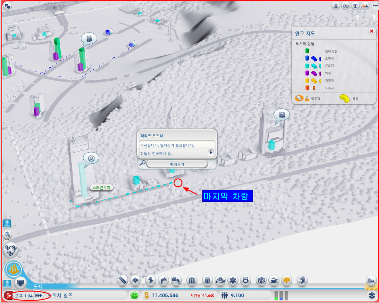Open the Education menu
The height and width of the screenshot is (303, 379).
(x=261, y=280)
